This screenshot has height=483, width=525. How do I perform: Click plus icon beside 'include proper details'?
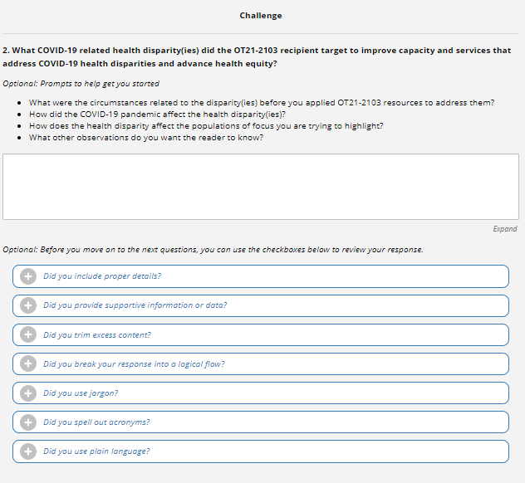[27, 276]
